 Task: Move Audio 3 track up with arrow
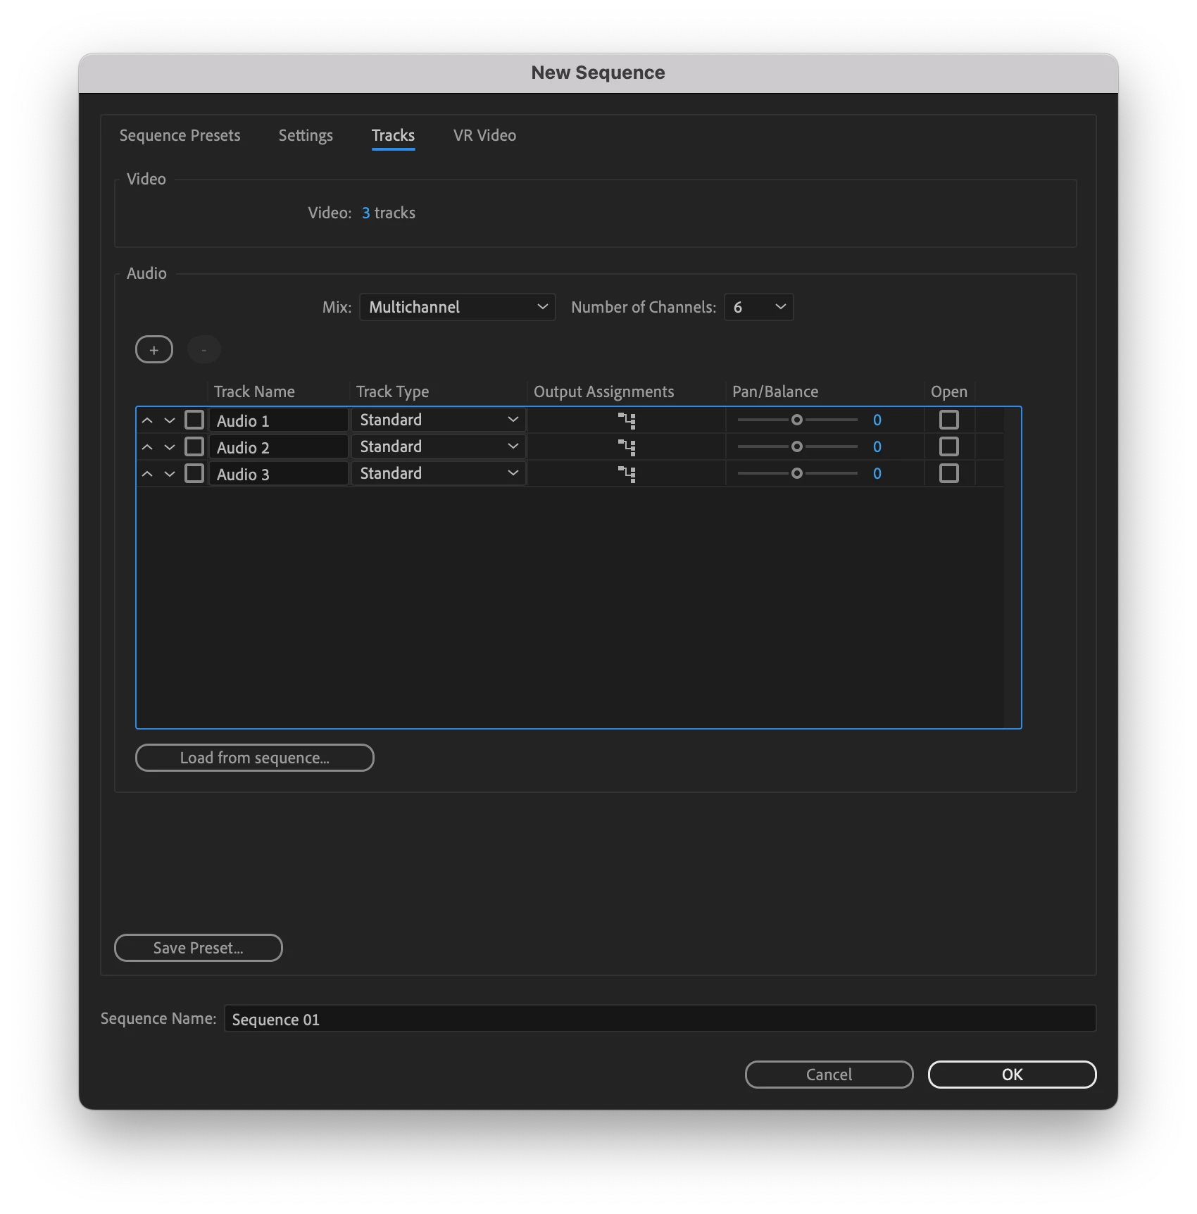(147, 474)
